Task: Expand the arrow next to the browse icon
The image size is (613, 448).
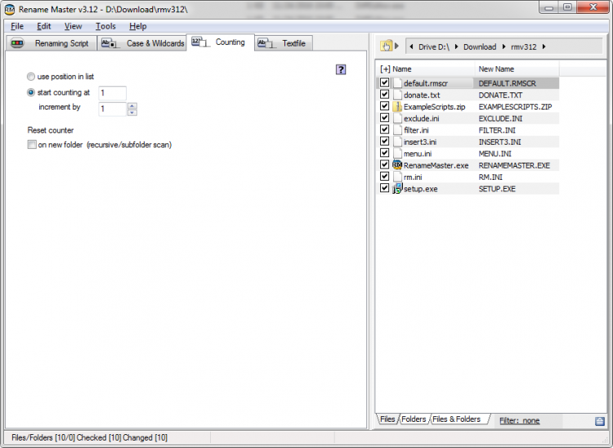Action: coord(396,46)
